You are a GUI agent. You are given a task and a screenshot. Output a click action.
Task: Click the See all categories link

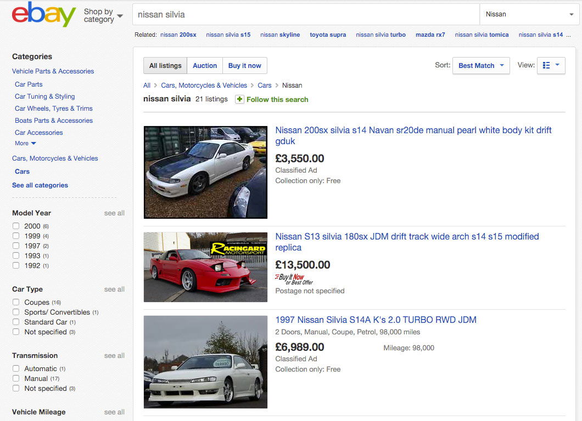[40, 185]
